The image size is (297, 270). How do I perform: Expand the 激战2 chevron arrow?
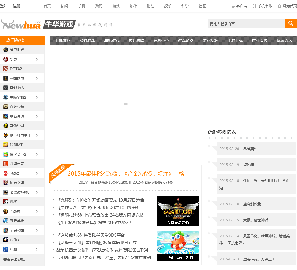click(37, 173)
